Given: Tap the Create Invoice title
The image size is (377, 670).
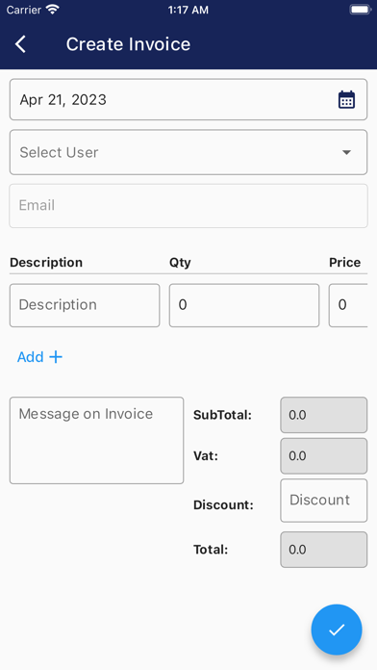Looking at the screenshot, I should coord(128,44).
